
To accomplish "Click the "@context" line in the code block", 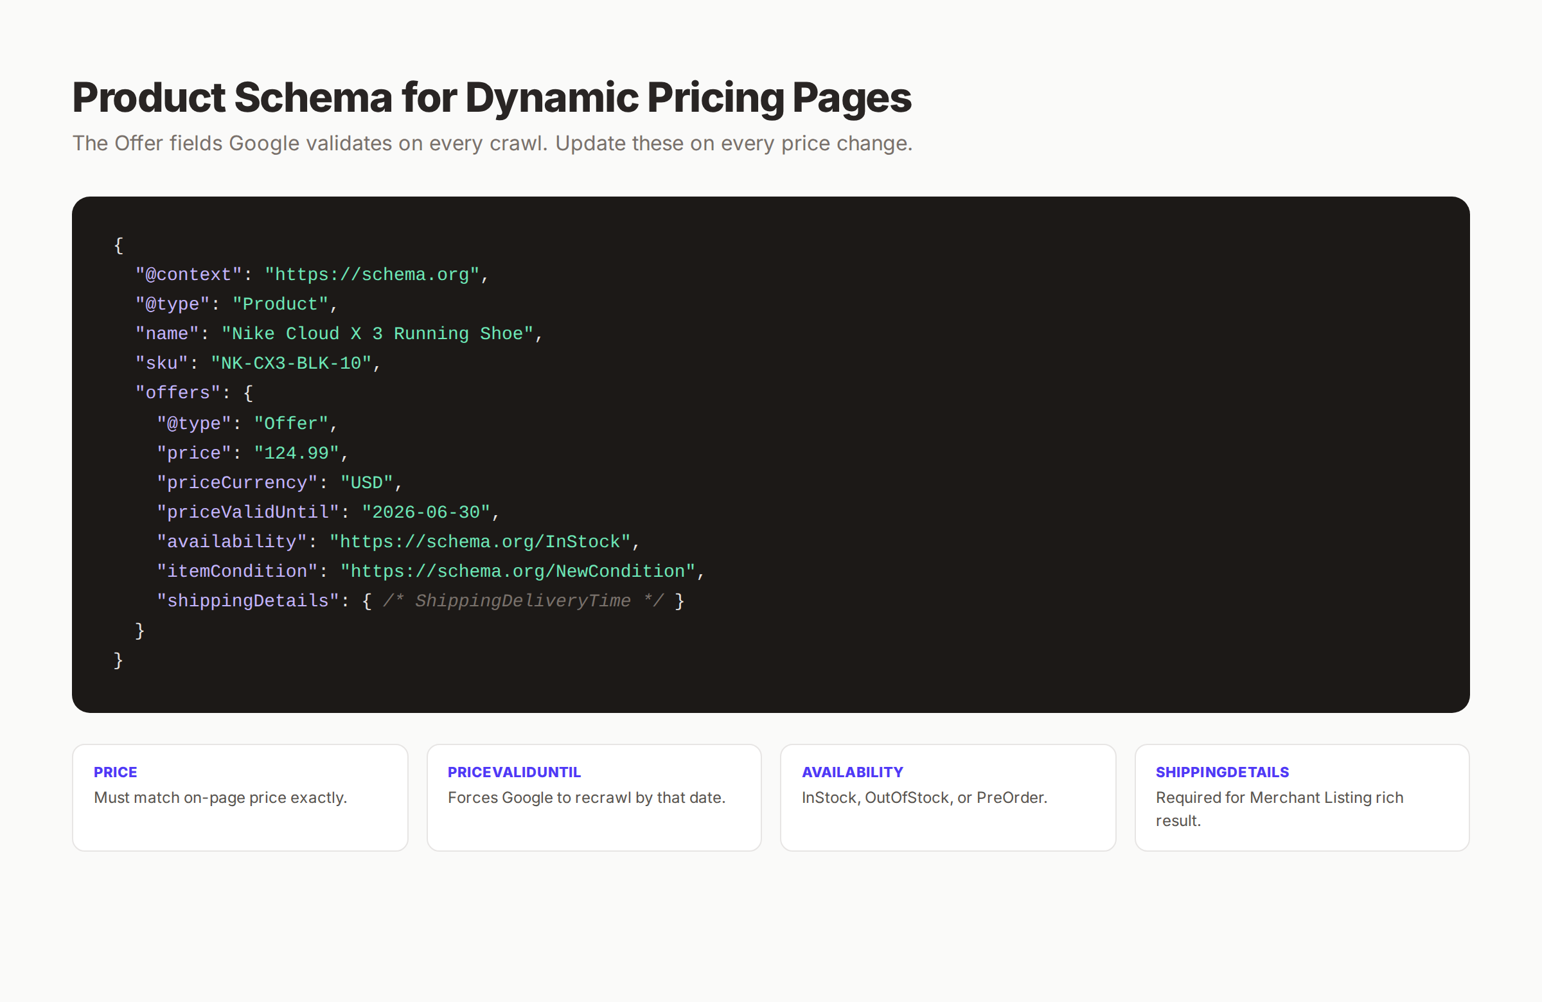I will tap(312, 275).
